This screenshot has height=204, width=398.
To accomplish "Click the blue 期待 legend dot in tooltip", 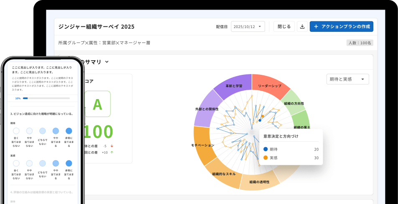I will point(265,149).
